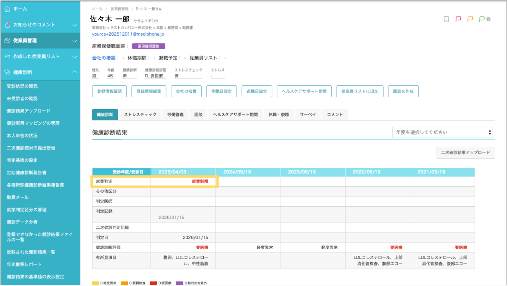Switch to the ストレスチェック tab
The height and width of the screenshot is (286, 508).
[140, 115]
